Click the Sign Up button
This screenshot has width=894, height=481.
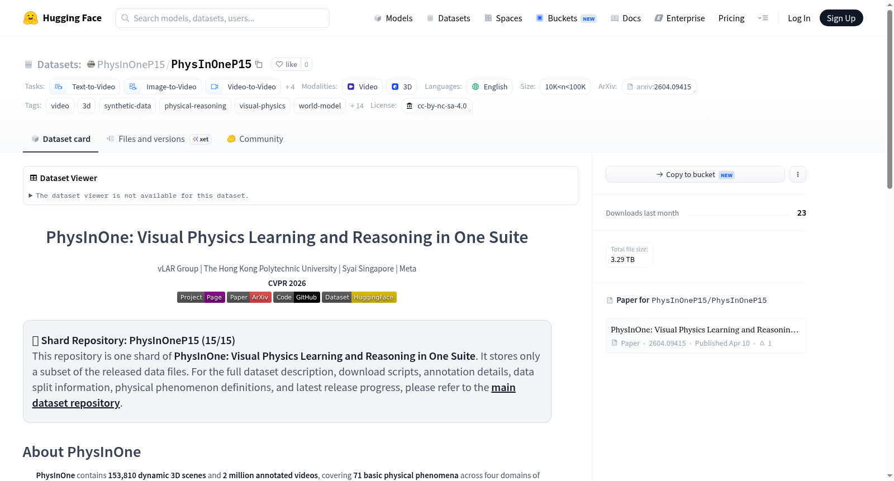pos(841,18)
